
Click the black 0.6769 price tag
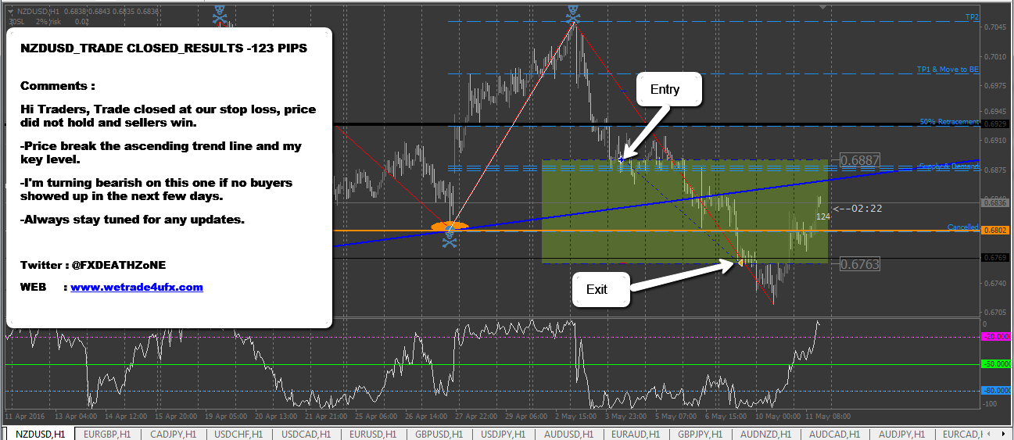[x=995, y=257]
